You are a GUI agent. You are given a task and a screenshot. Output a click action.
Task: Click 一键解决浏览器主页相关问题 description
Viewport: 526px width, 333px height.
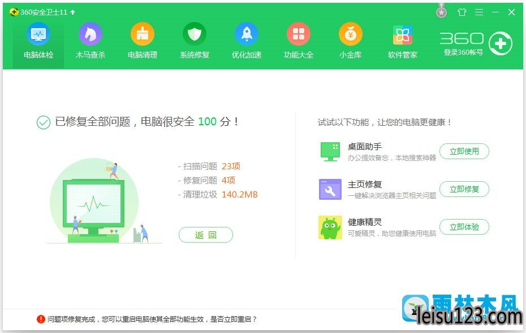(392, 196)
